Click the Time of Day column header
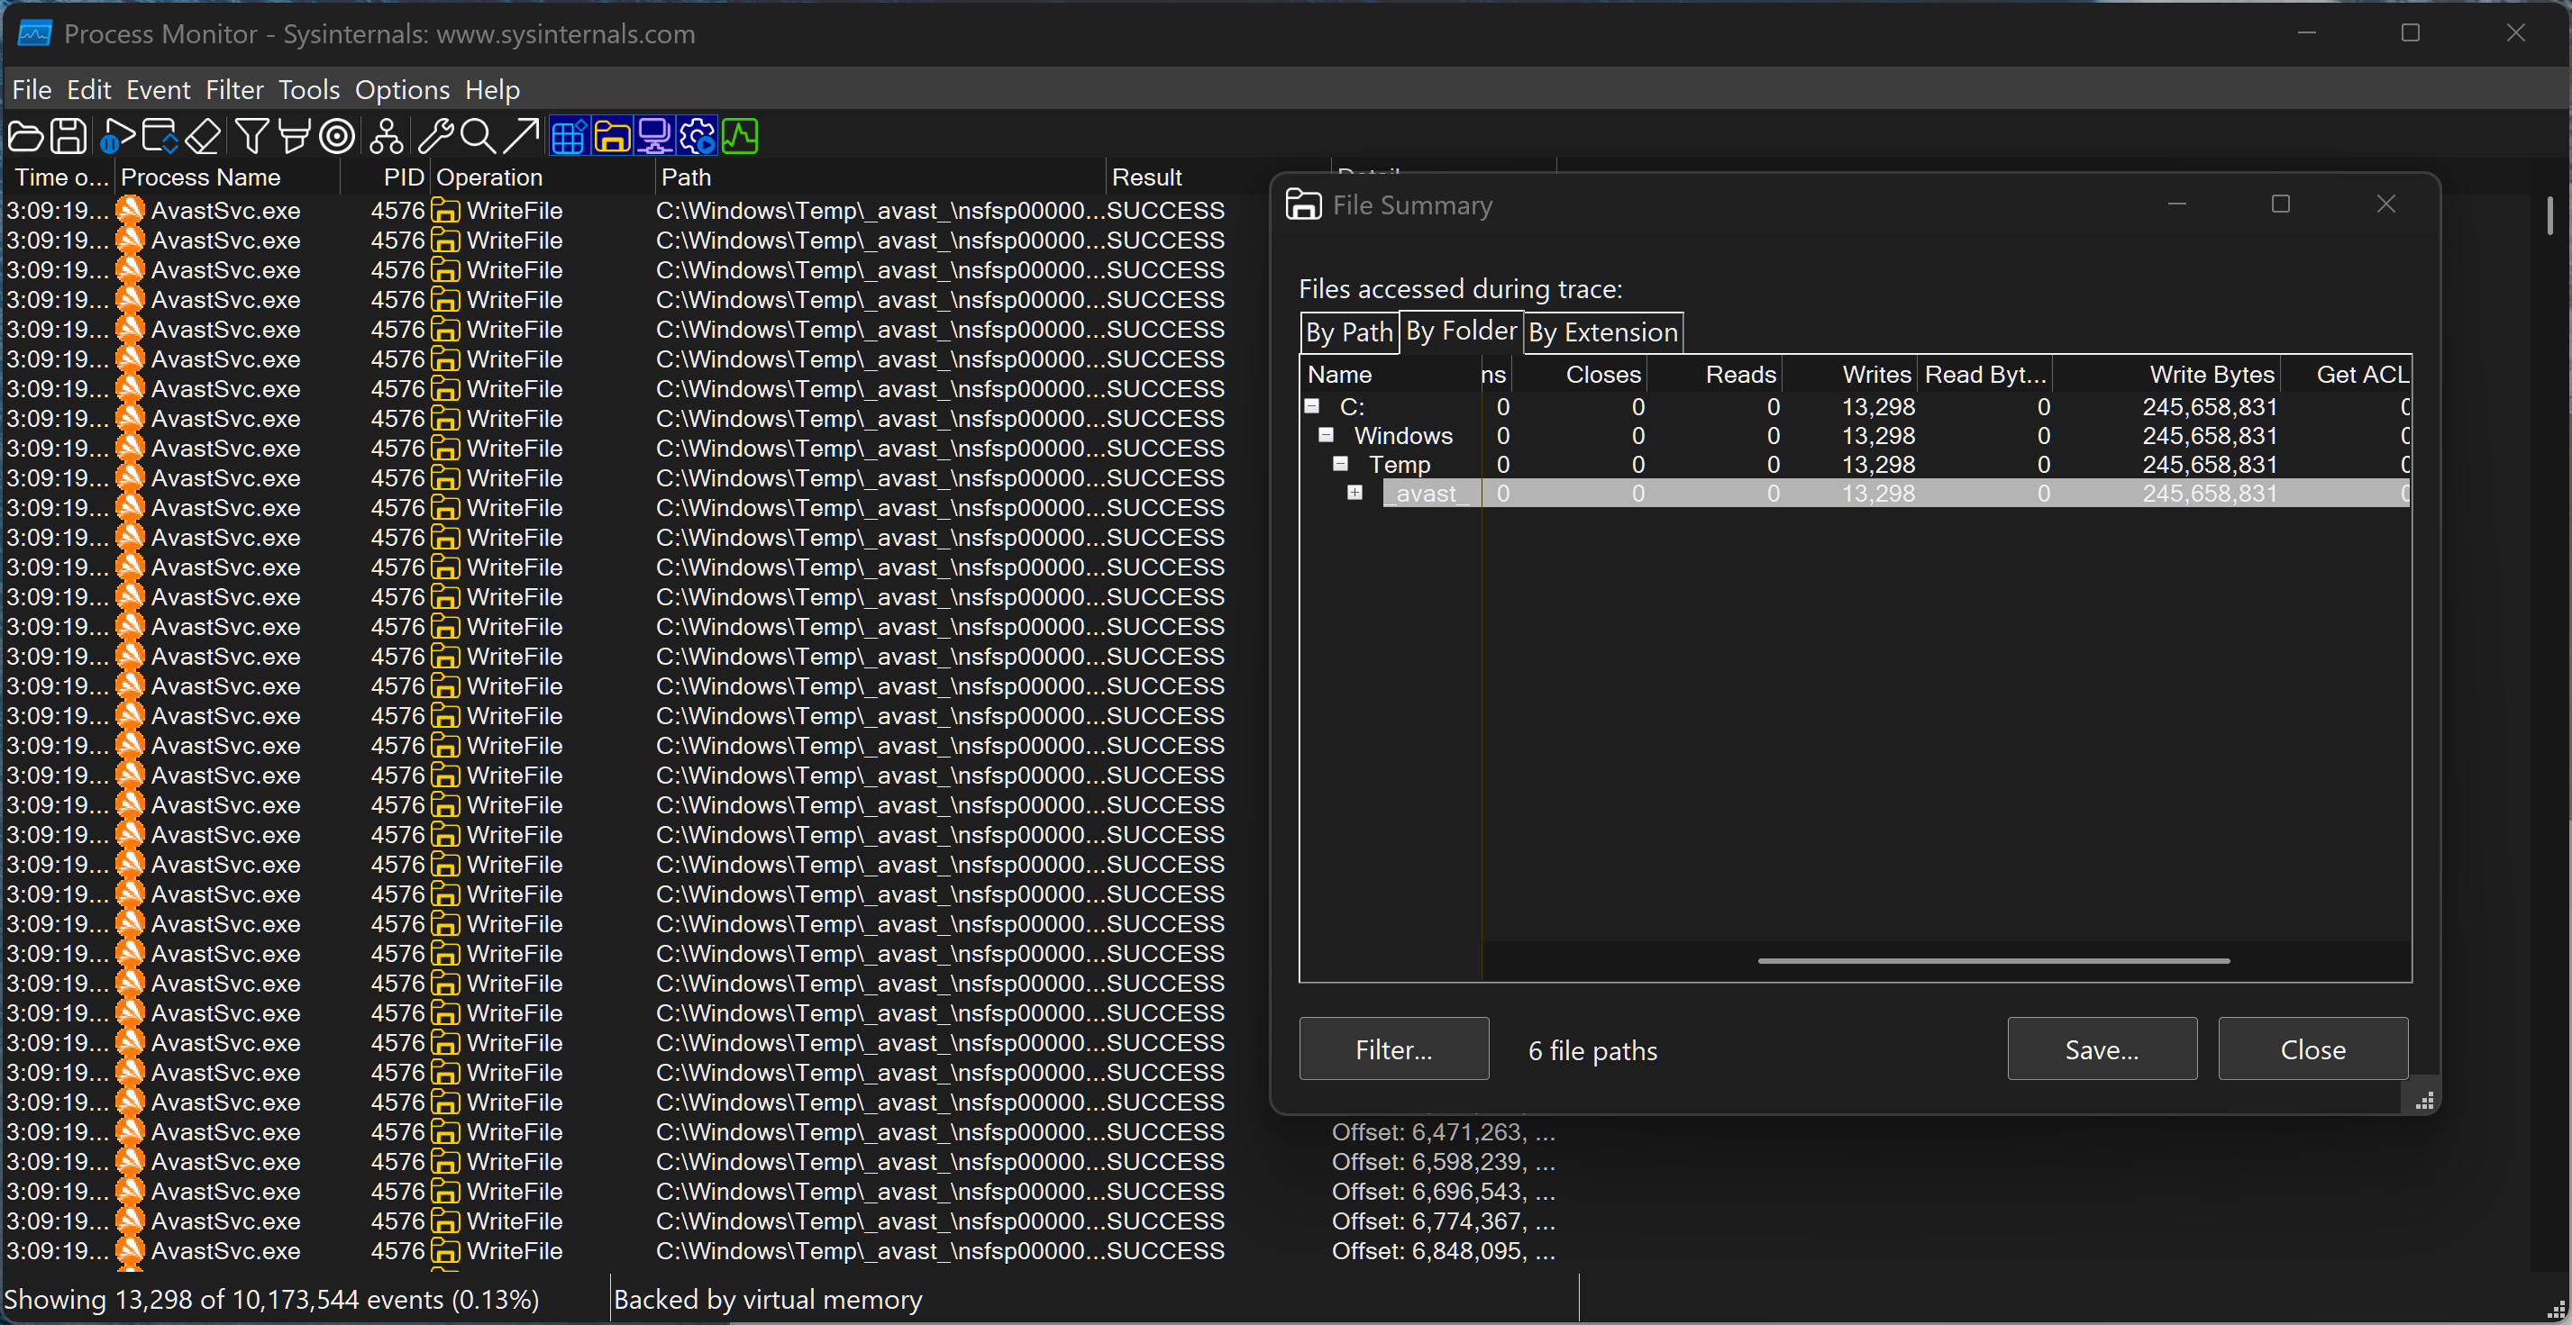2572x1325 pixels. click(x=58, y=177)
